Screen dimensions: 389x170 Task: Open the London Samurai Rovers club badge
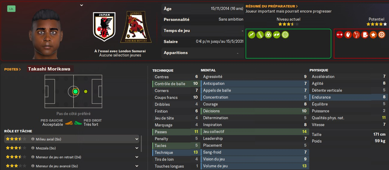(x=136, y=27)
